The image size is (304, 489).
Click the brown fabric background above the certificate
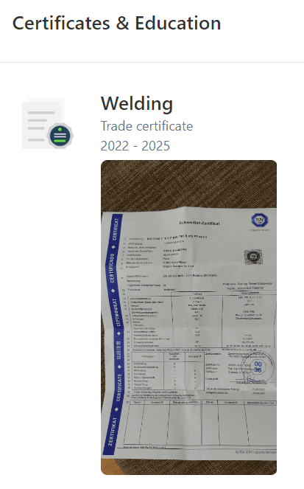[x=188, y=184]
